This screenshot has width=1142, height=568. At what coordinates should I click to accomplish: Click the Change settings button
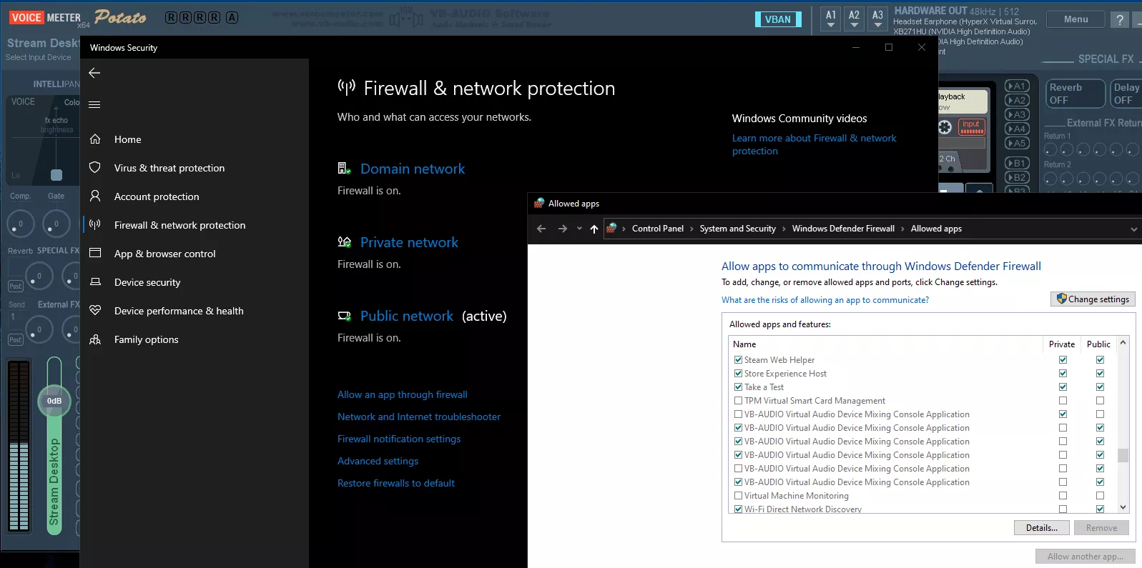coord(1093,299)
